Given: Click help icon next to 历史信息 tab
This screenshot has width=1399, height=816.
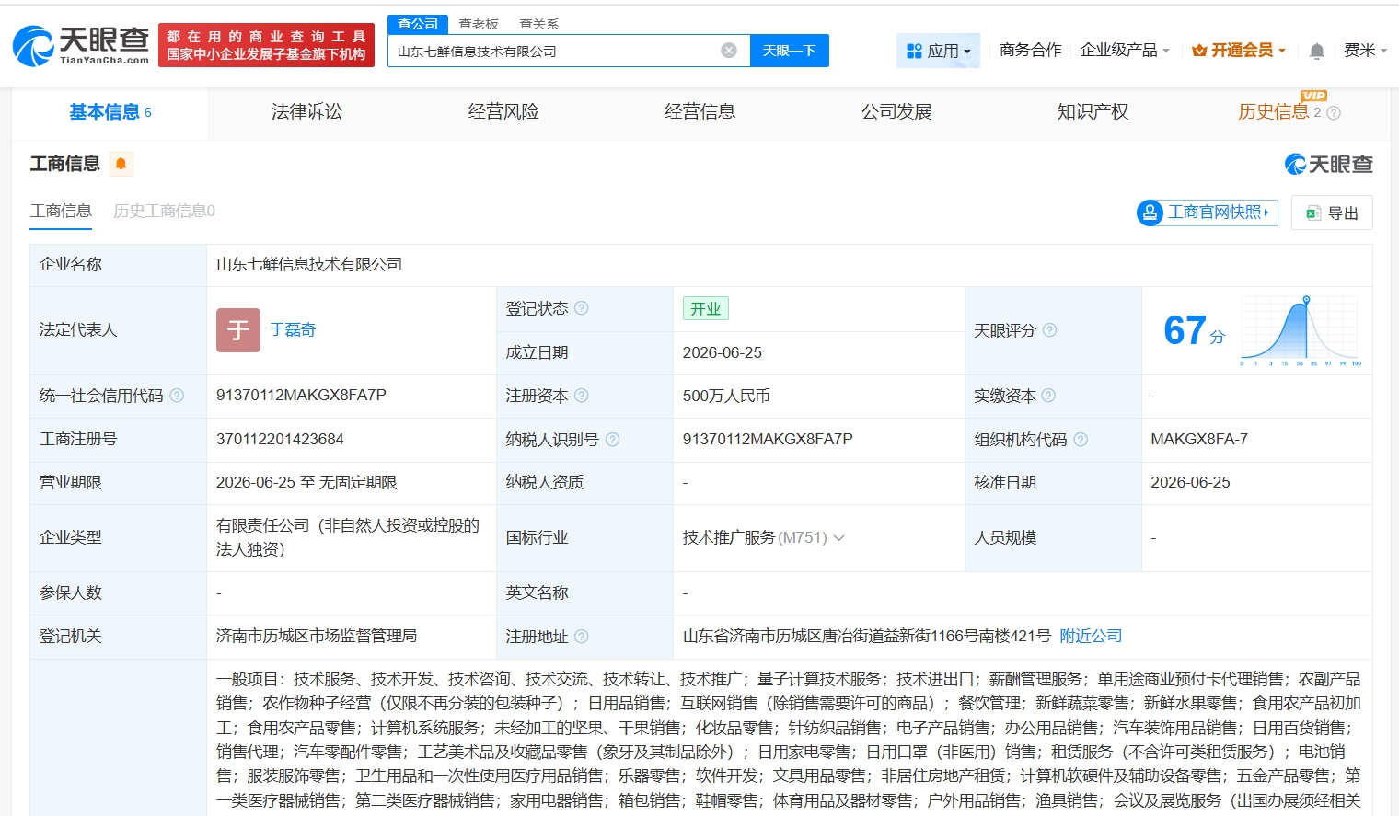Looking at the screenshot, I should point(1334,113).
